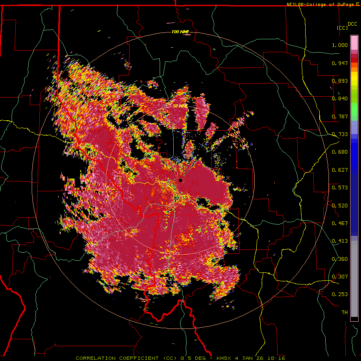The width and height of the screenshot is (361, 361).
Task: Pick the orange color bar segment
Action: coord(354,69)
